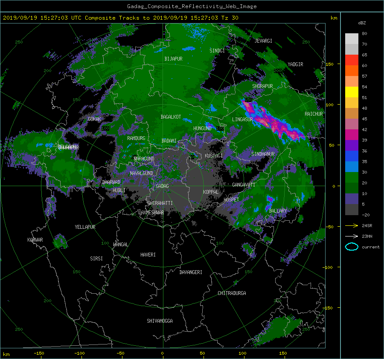Click the RAICHUR city label
This screenshot has width=384, height=359.
(x=314, y=114)
